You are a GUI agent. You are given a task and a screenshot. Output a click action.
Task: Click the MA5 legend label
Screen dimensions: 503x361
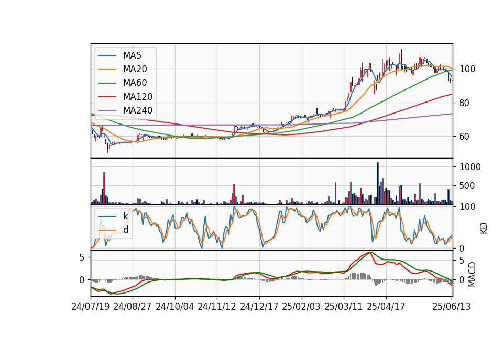coord(132,55)
